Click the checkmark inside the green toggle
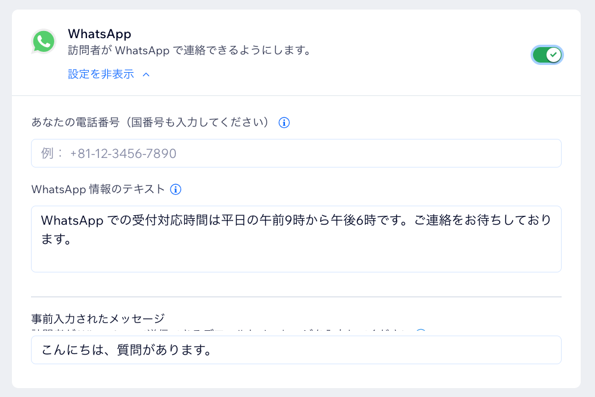Image resolution: width=595 pixels, height=397 pixels. [x=553, y=54]
